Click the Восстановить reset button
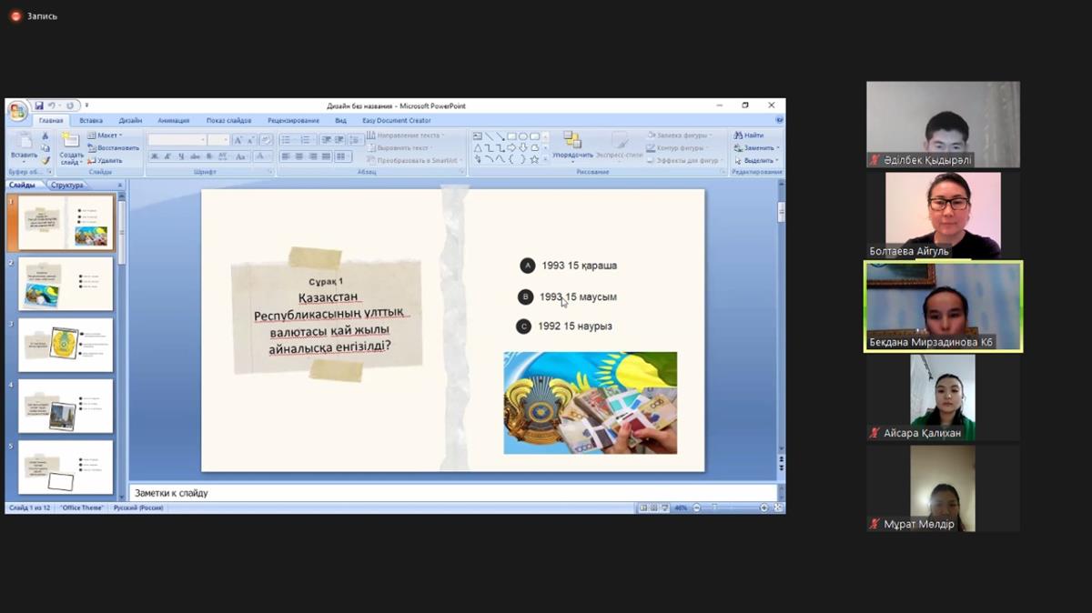1092x613 pixels. coord(114,147)
